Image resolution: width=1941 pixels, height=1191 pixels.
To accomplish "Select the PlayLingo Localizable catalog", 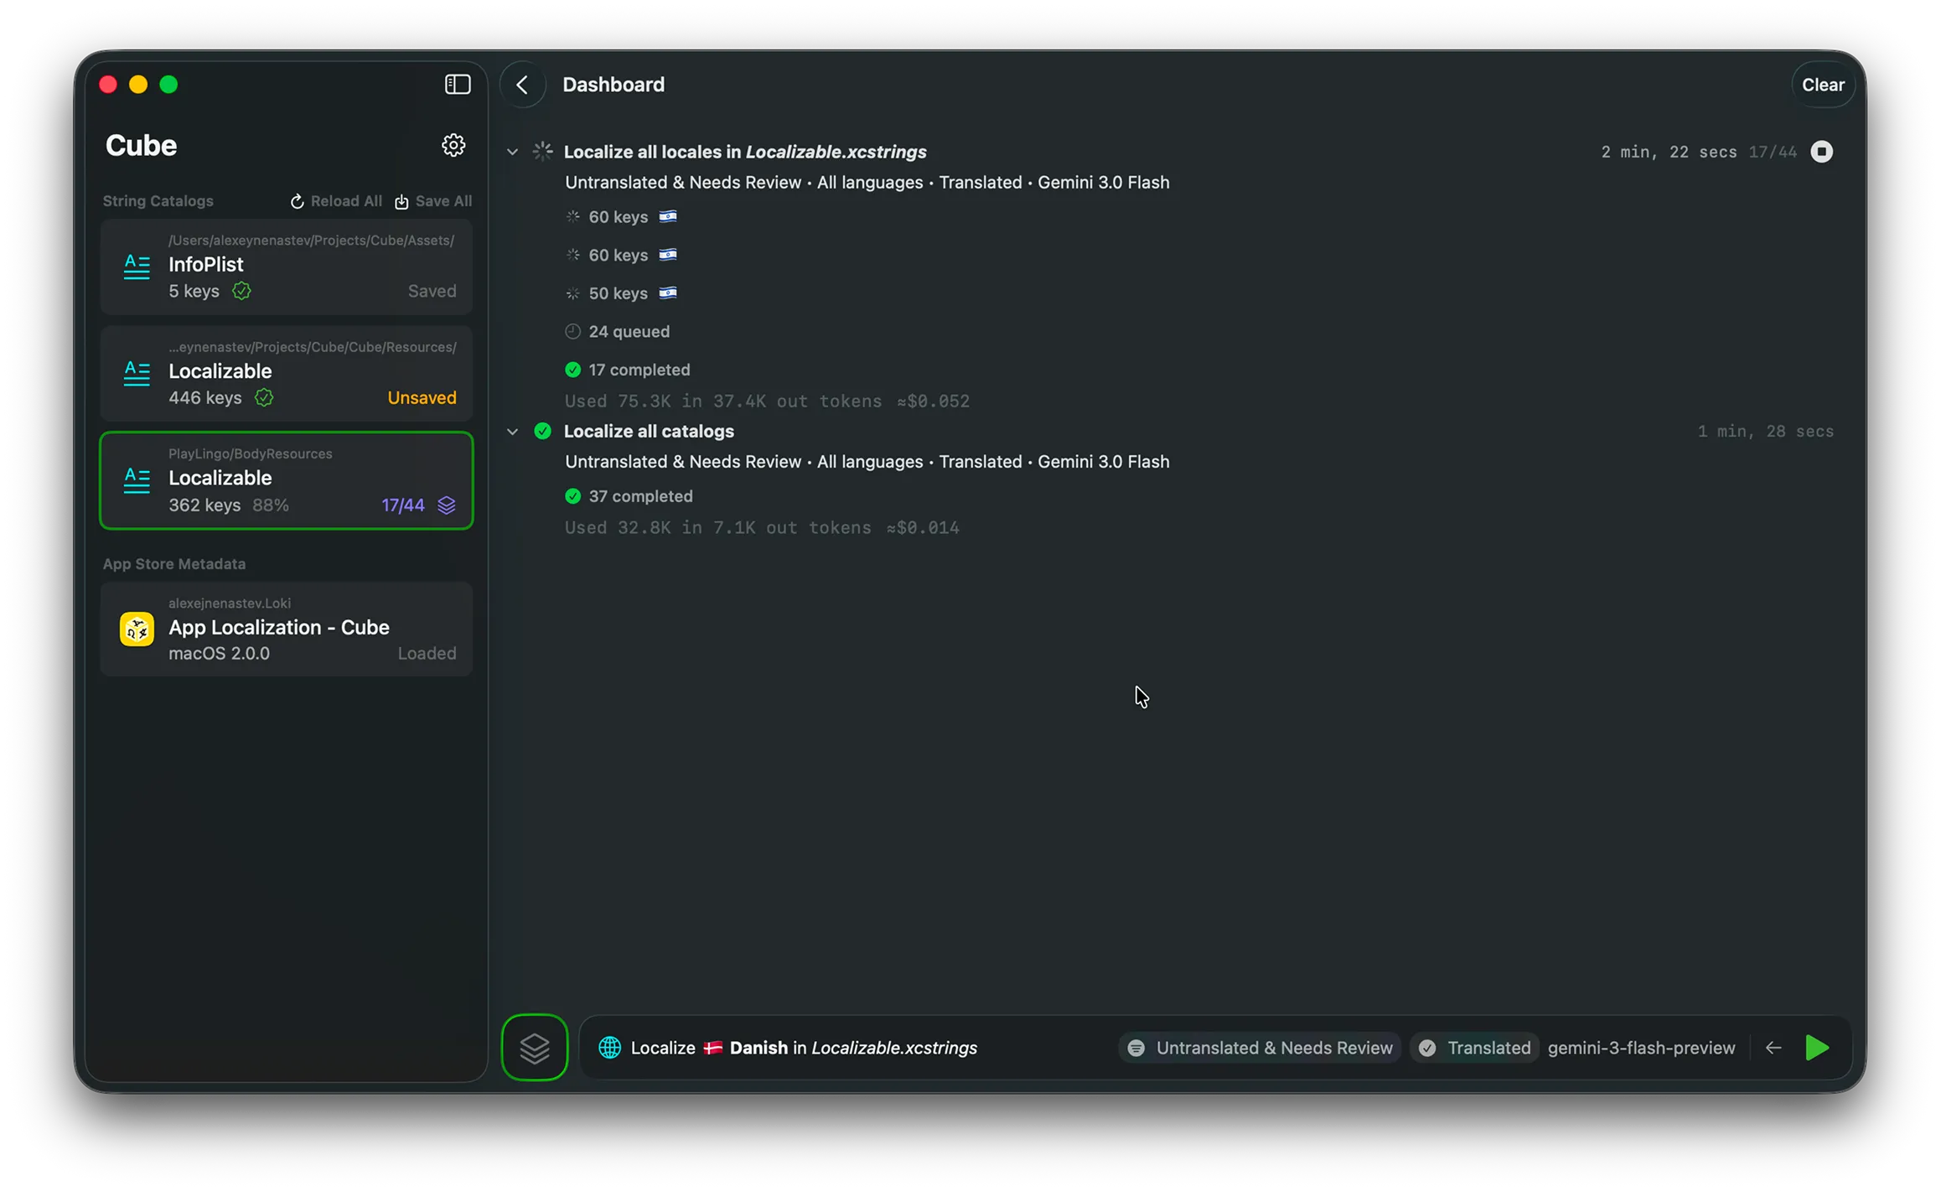I will [286, 479].
